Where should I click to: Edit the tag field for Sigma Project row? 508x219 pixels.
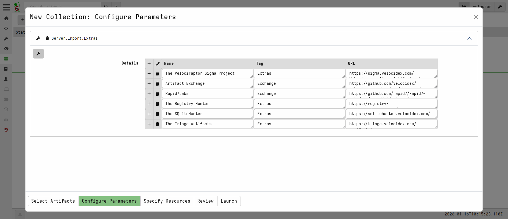click(300, 74)
